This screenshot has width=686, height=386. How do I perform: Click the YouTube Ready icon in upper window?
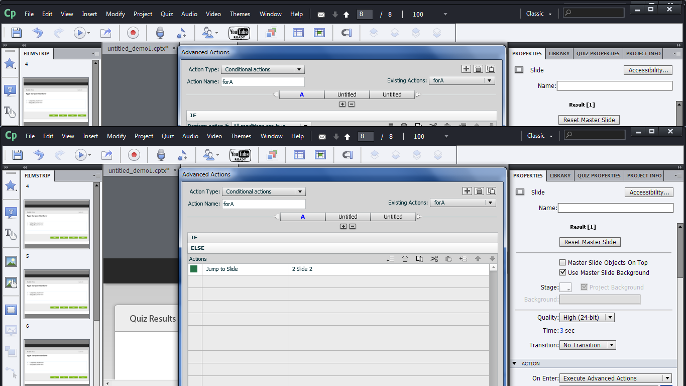pyautogui.click(x=239, y=33)
